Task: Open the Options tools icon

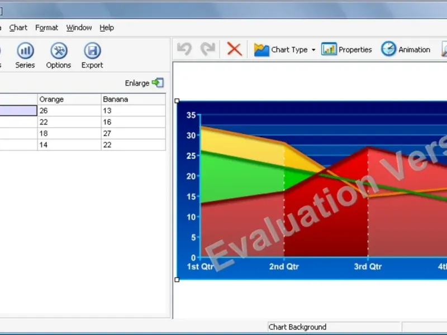Action: click(59, 51)
